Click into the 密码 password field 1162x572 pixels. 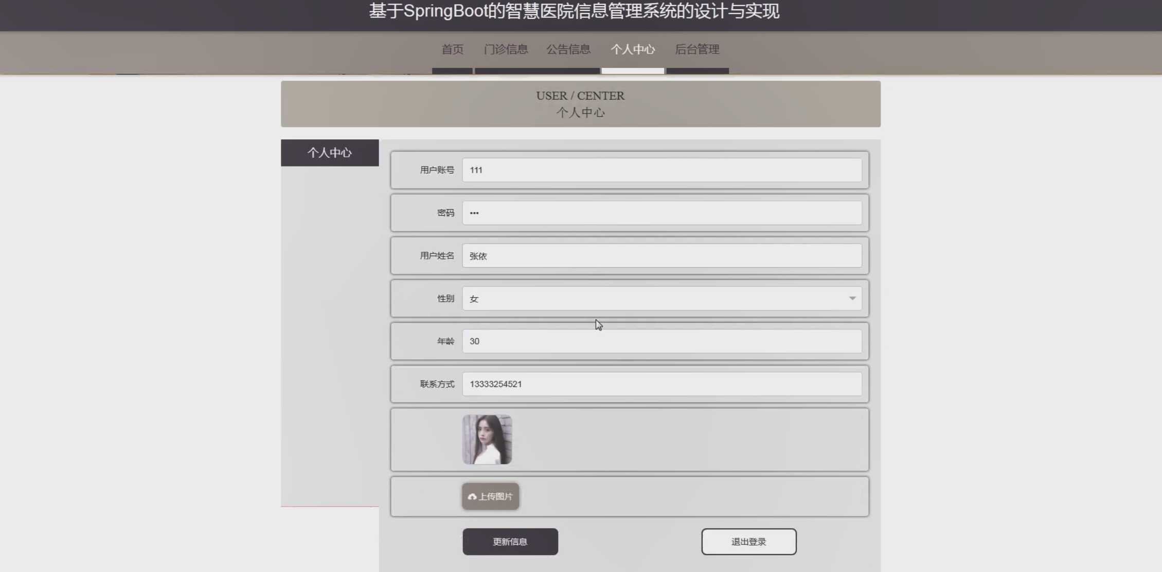[x=662, y=213]
